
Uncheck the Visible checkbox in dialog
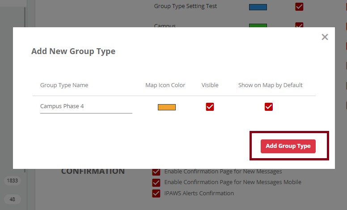click(210, 107)
